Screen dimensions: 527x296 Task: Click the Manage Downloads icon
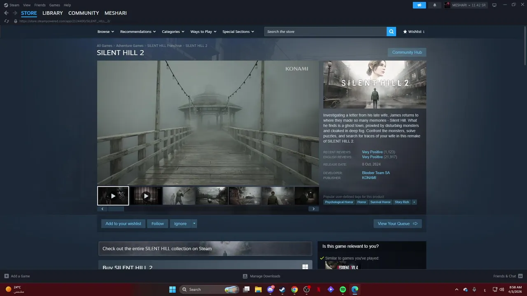[245, 276]
